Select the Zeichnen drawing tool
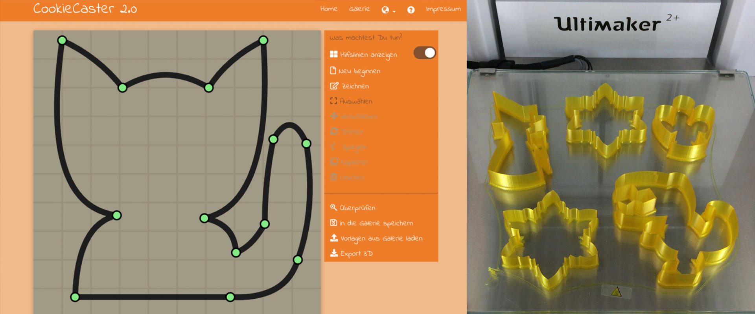The width and height of the screenshot is (755, 314). (x=350, y=86)
